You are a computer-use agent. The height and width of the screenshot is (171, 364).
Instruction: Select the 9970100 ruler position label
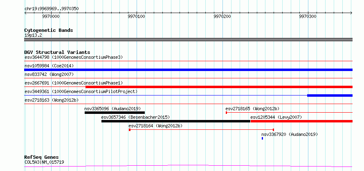pyautogui.click(x=137, y=17)
